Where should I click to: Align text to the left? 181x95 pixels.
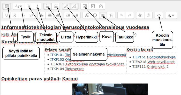pos(41,15)
